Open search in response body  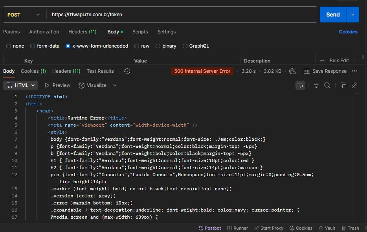(327, 85)
